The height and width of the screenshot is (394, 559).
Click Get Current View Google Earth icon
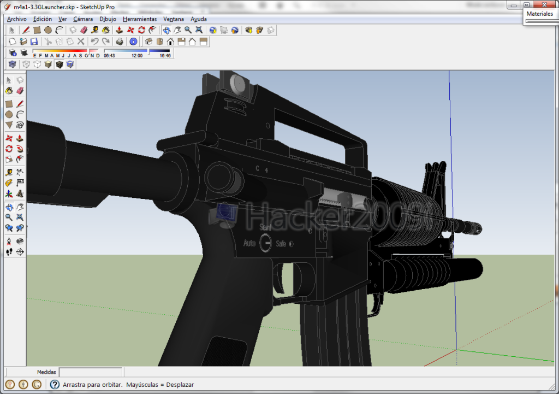(x=213, y=31)
